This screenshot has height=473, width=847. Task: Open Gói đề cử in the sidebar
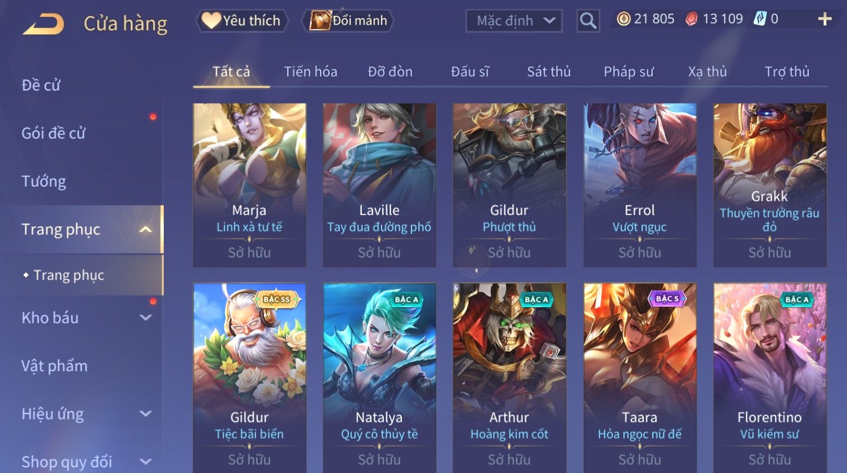tap(53, 133)
